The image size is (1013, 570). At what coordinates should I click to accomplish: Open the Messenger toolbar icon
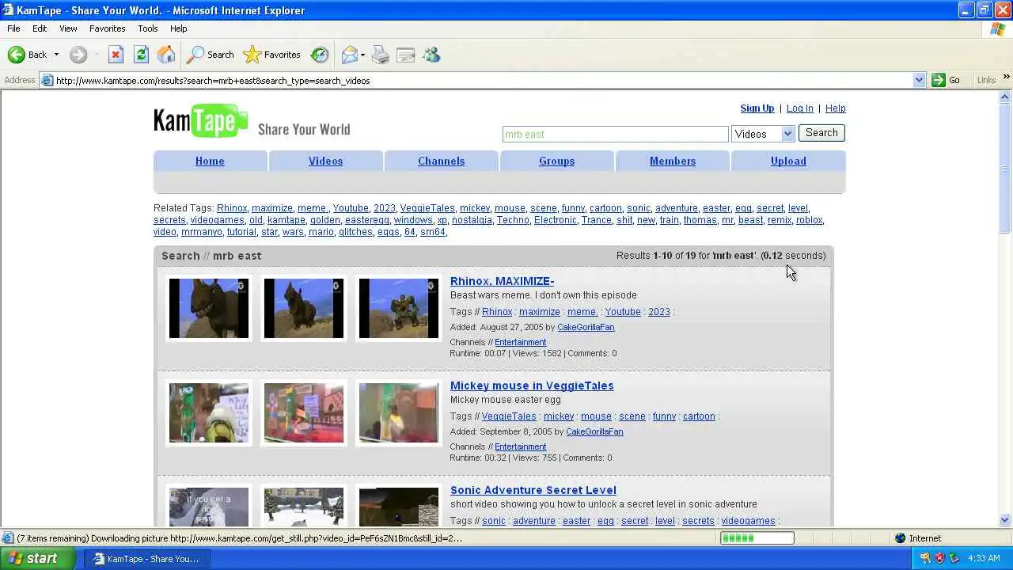tap(431, 55)
